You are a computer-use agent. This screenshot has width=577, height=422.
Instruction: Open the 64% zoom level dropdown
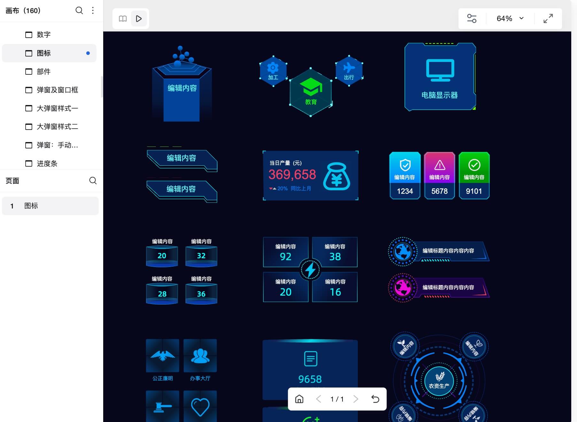[510, 19]
